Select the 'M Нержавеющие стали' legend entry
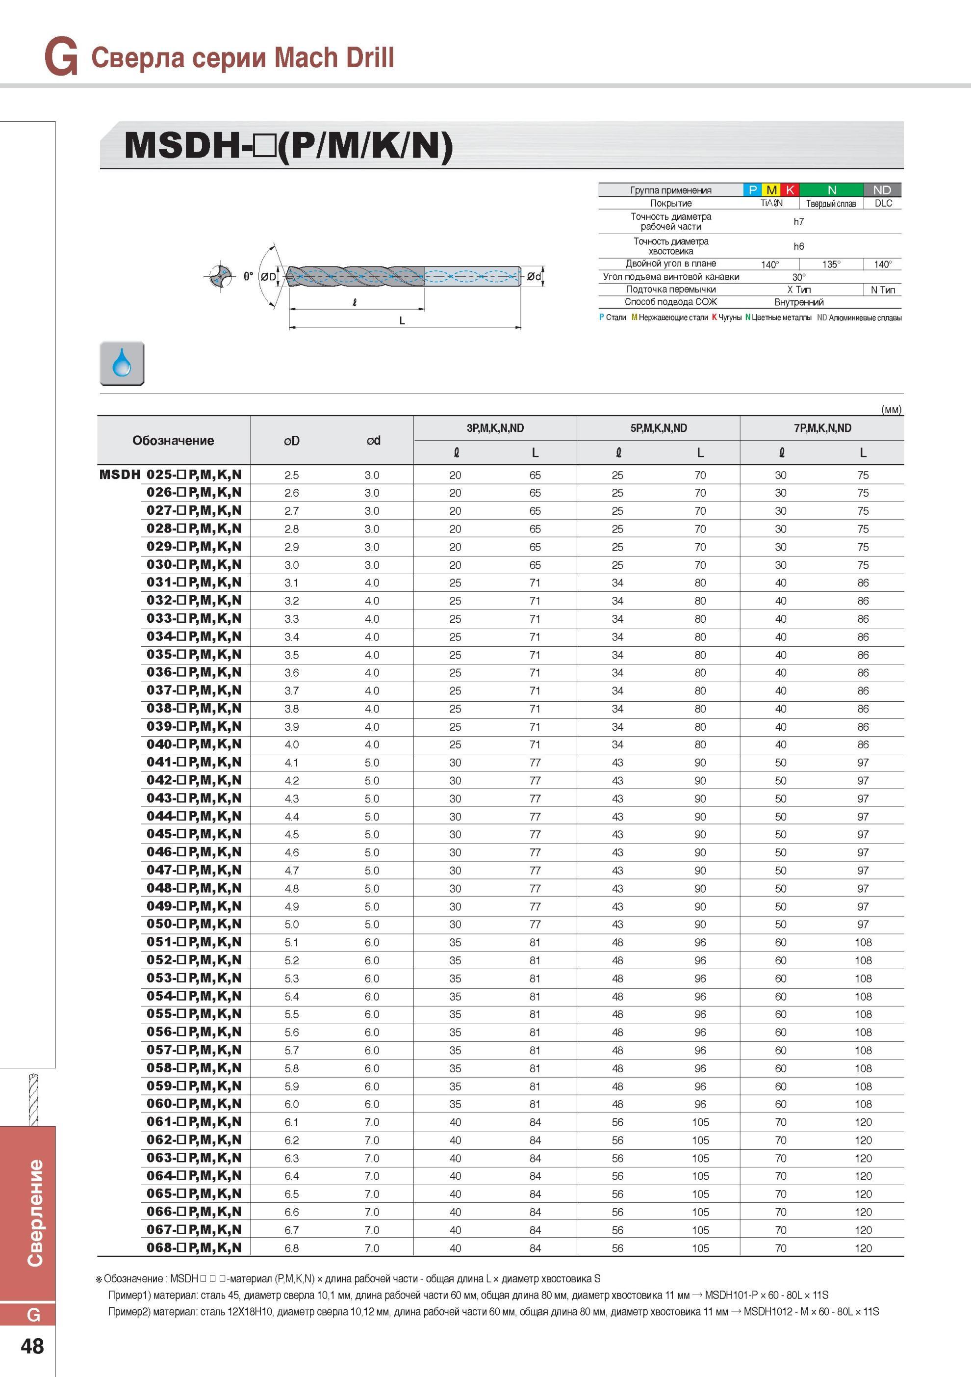The height and width of the screenshot is (1377, 971). pyautogui.click(x=669, y=318)
